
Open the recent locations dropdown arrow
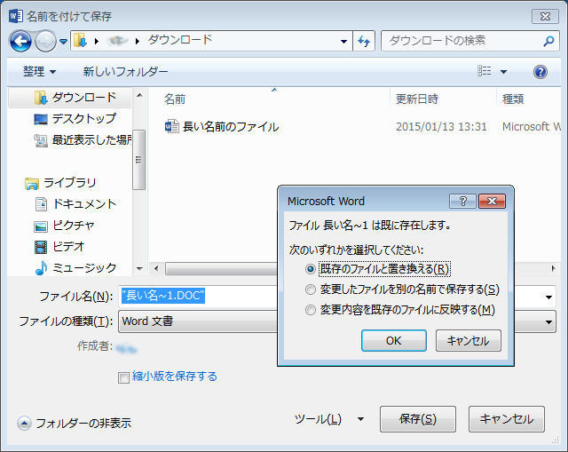[63, 42]
